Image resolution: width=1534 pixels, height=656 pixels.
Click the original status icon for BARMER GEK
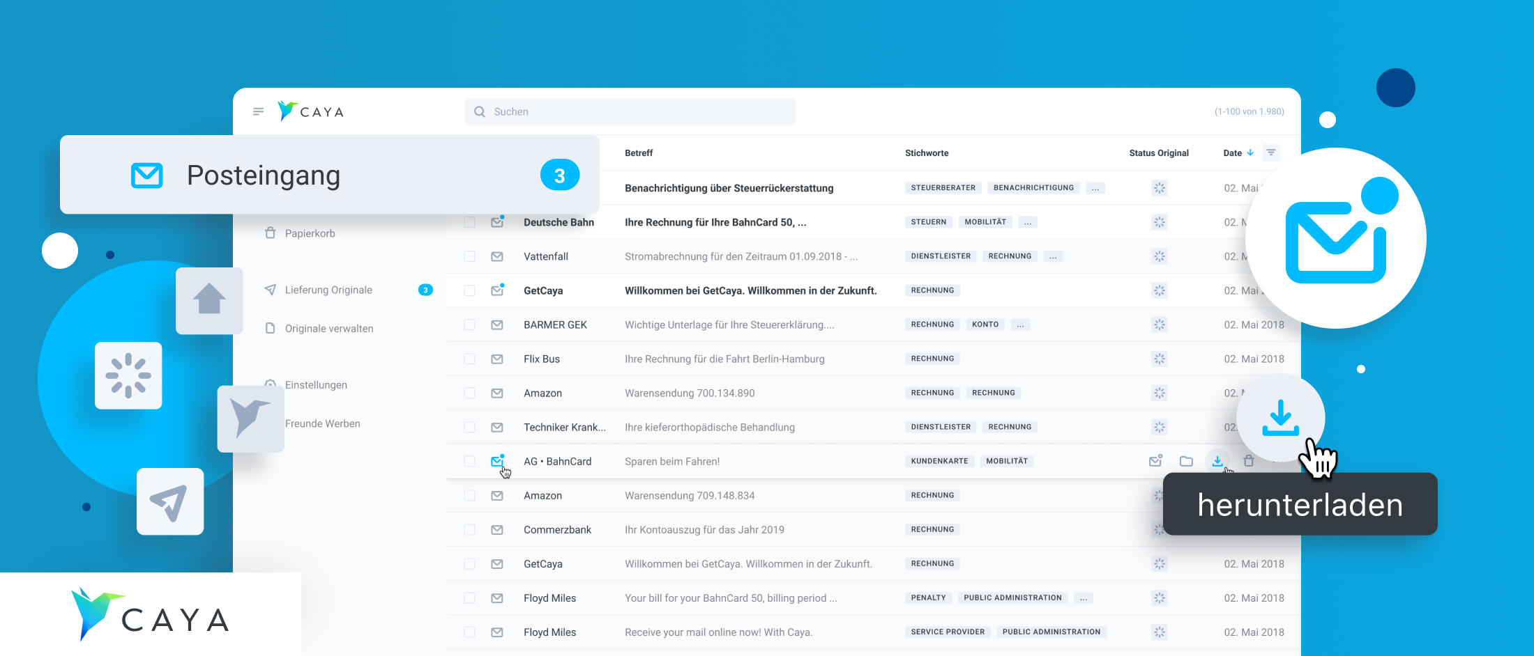1160,325
